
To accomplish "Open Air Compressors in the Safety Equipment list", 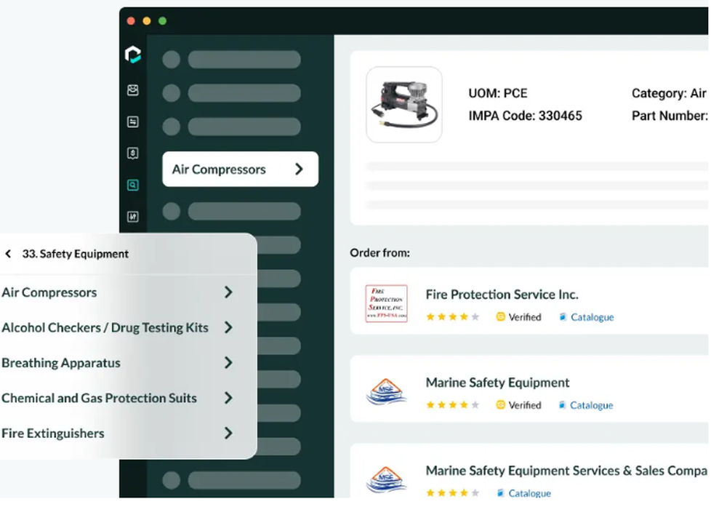I will click(49, 292).
